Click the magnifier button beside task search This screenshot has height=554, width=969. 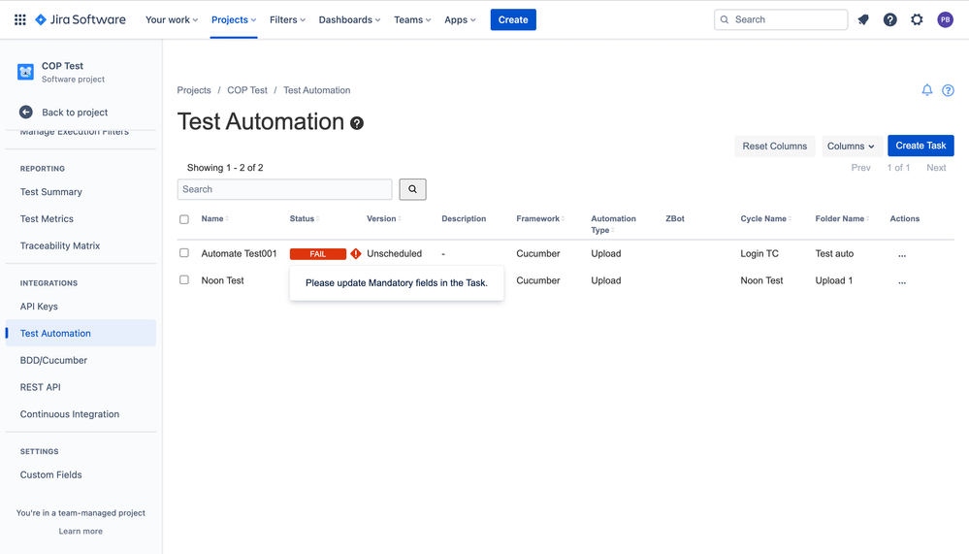click(412, 189)
